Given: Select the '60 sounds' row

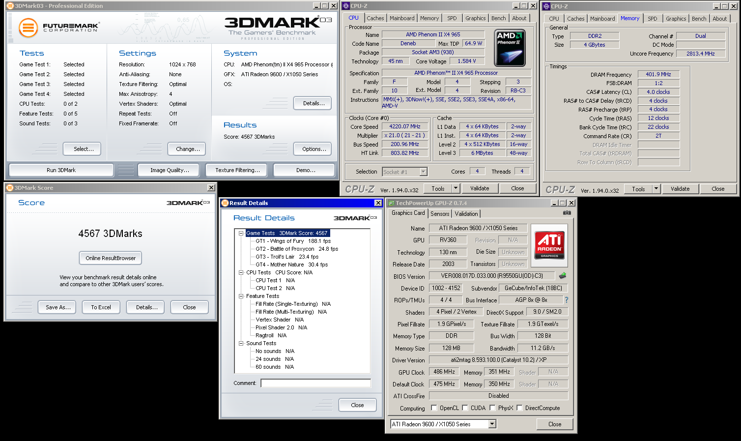Looking at the screenshot, I should 275,367.
